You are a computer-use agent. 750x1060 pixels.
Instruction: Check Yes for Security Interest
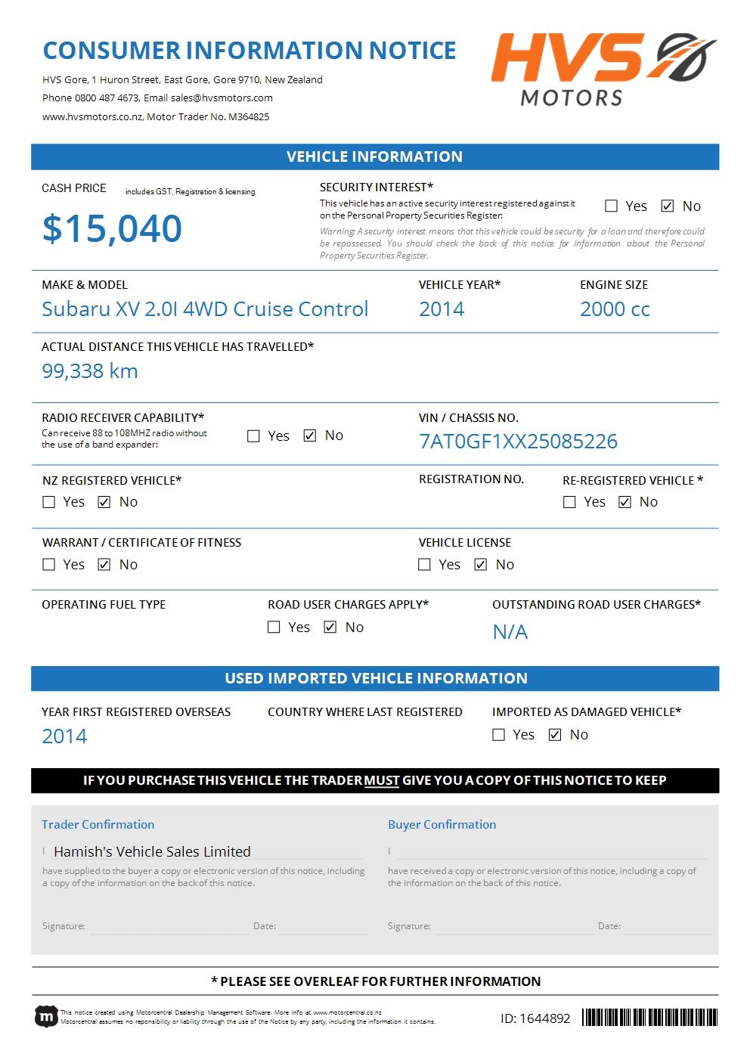click(x=612, y=206)
